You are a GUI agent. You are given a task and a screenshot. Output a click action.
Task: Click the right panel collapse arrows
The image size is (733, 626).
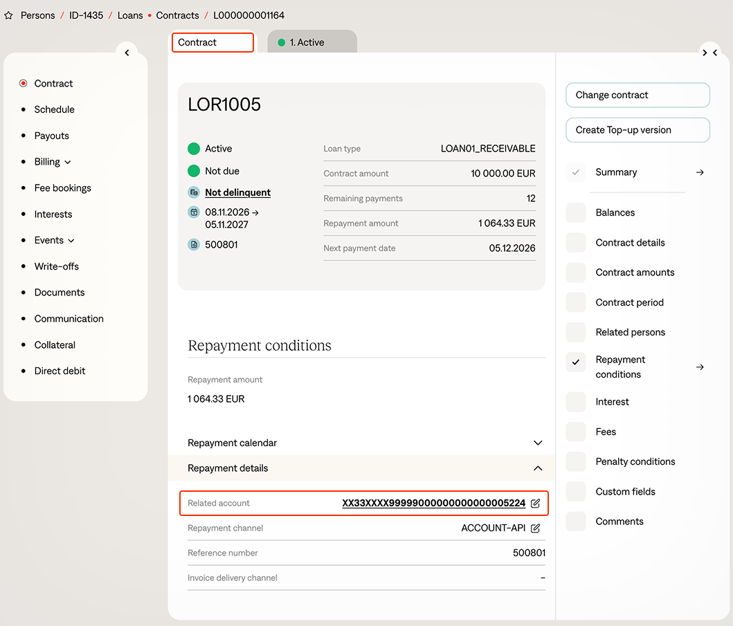[x=709, y=53]
